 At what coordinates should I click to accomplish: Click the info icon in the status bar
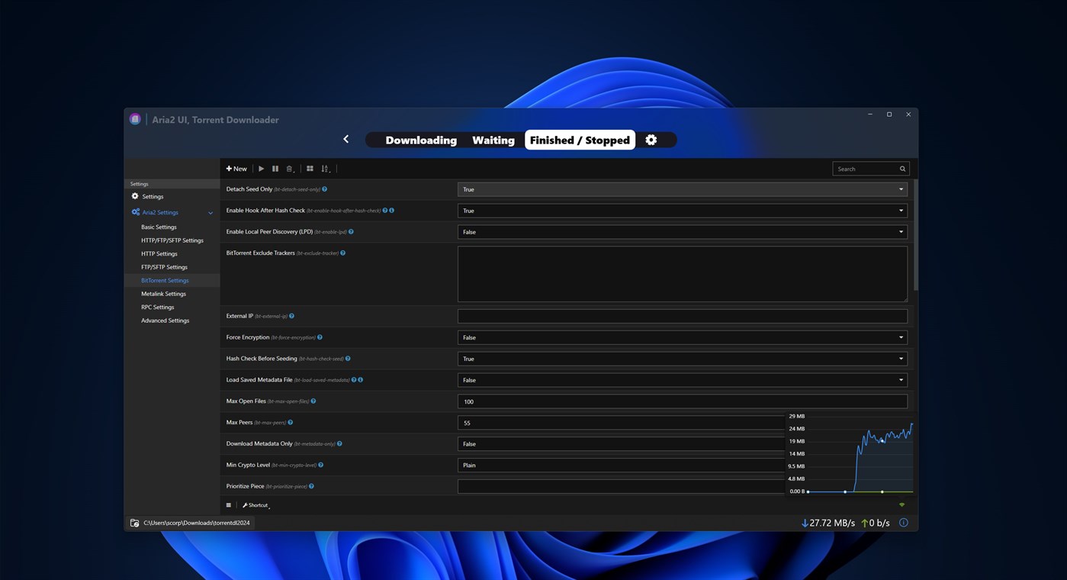(903, 522)
